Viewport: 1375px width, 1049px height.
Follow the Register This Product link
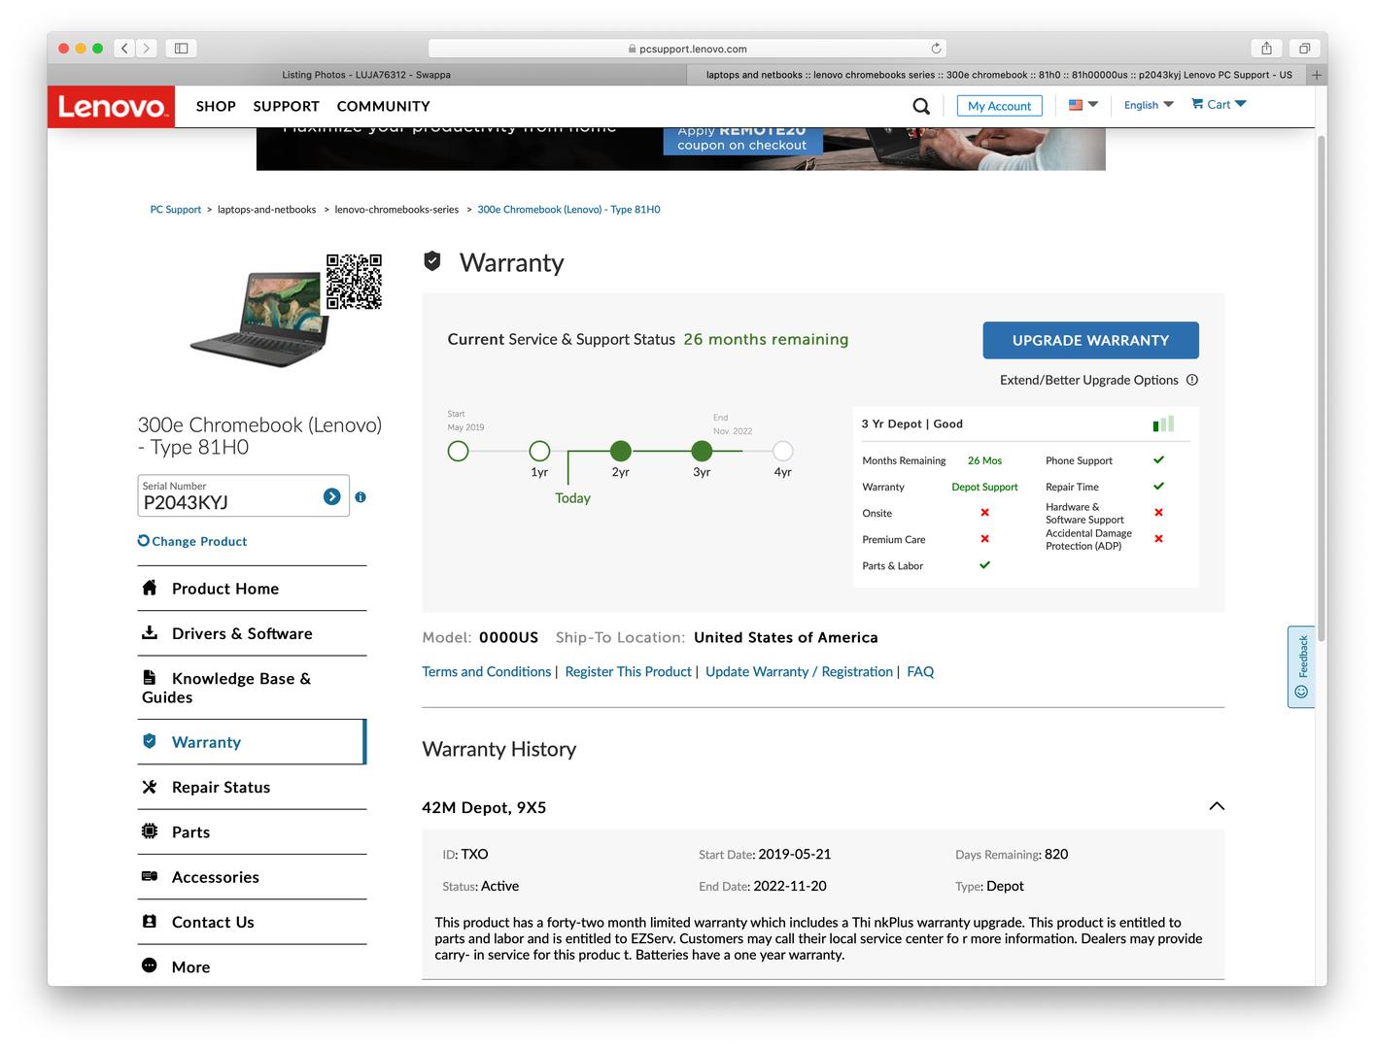[x=628, y=671]
